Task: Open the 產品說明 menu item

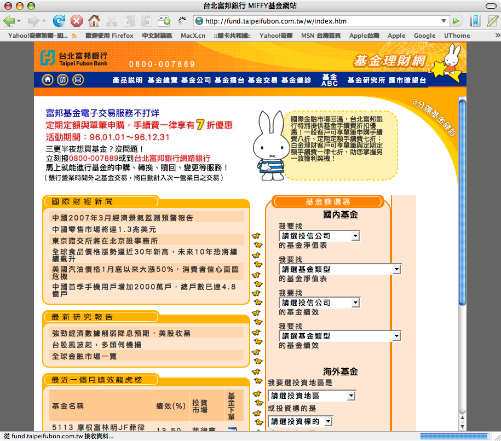Action: [x=128, y=80]
